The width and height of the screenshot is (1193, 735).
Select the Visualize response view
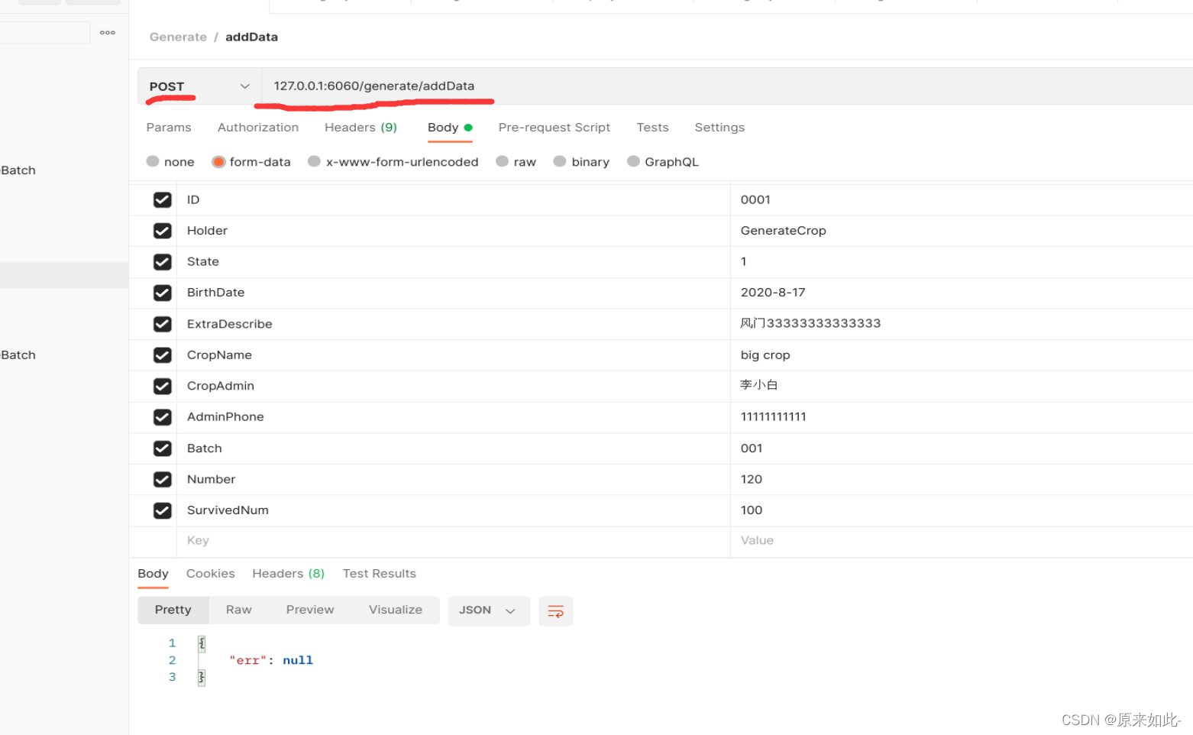396,610
